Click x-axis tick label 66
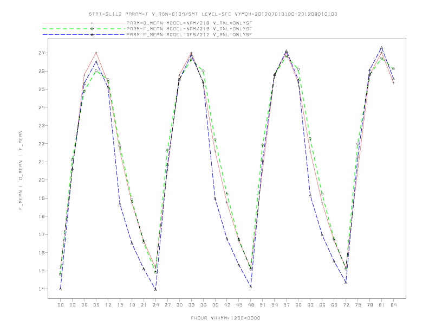The image size is (429, 332). pos(322,305)
